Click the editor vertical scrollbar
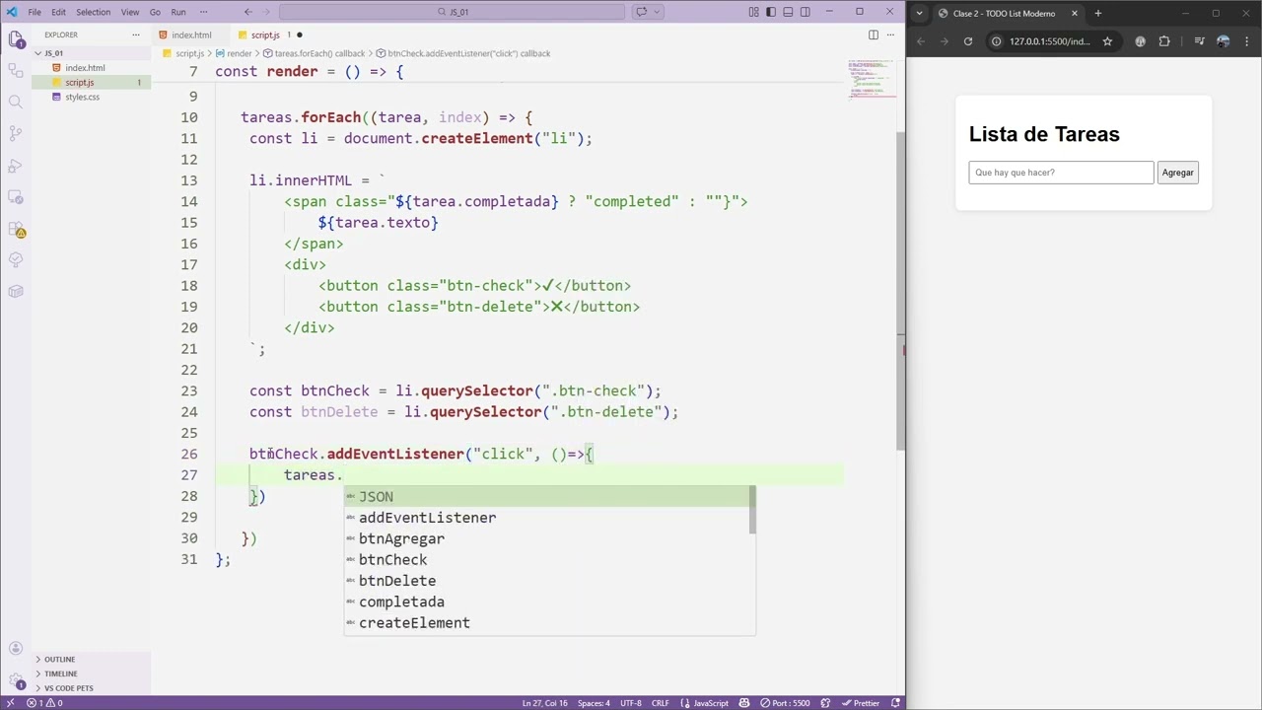Screen dimensions: 1262x710 pos(901,291)
